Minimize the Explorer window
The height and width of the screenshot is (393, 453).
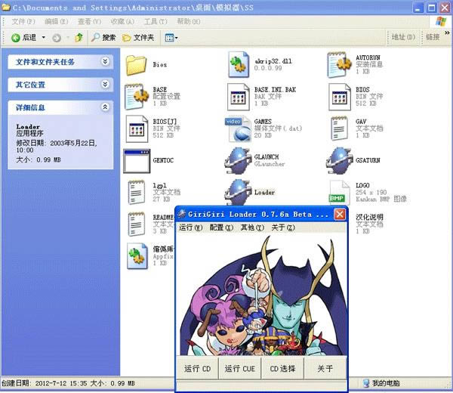pyautogui.click(x=418, y=8)
